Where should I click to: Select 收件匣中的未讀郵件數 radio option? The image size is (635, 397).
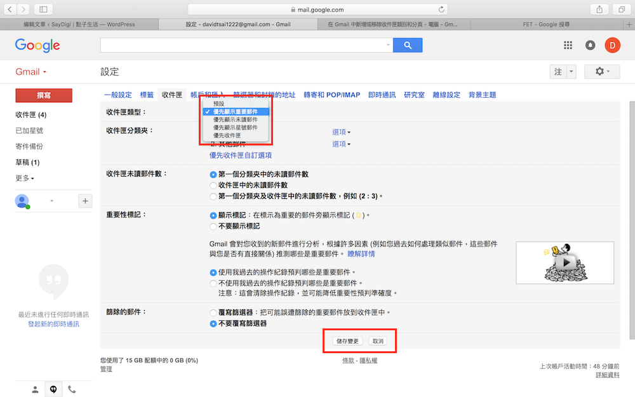pos(213,185)
